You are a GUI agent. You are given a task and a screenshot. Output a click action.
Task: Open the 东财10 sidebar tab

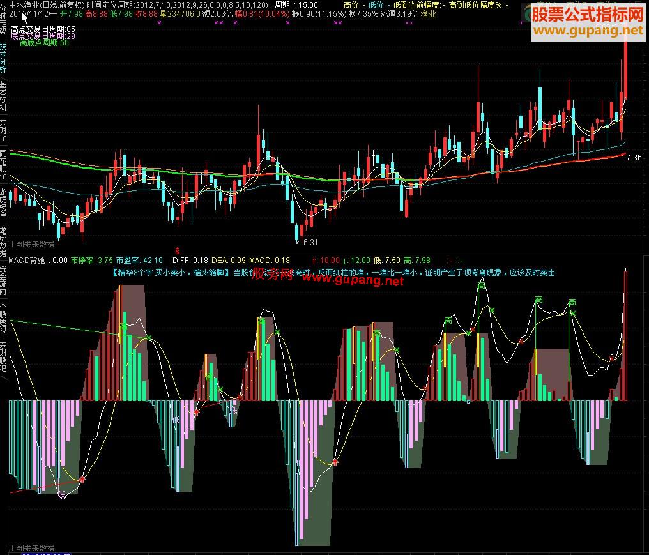click(x=3, y=131)
